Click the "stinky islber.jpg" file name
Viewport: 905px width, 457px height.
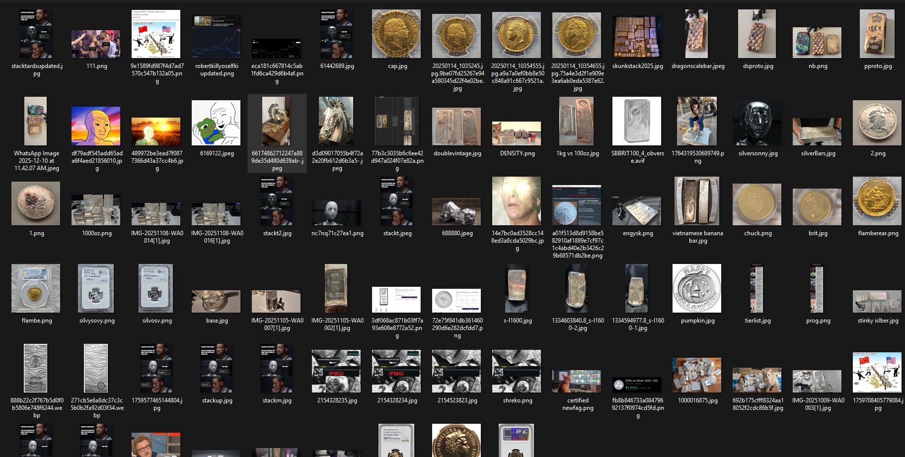[878, 321]
